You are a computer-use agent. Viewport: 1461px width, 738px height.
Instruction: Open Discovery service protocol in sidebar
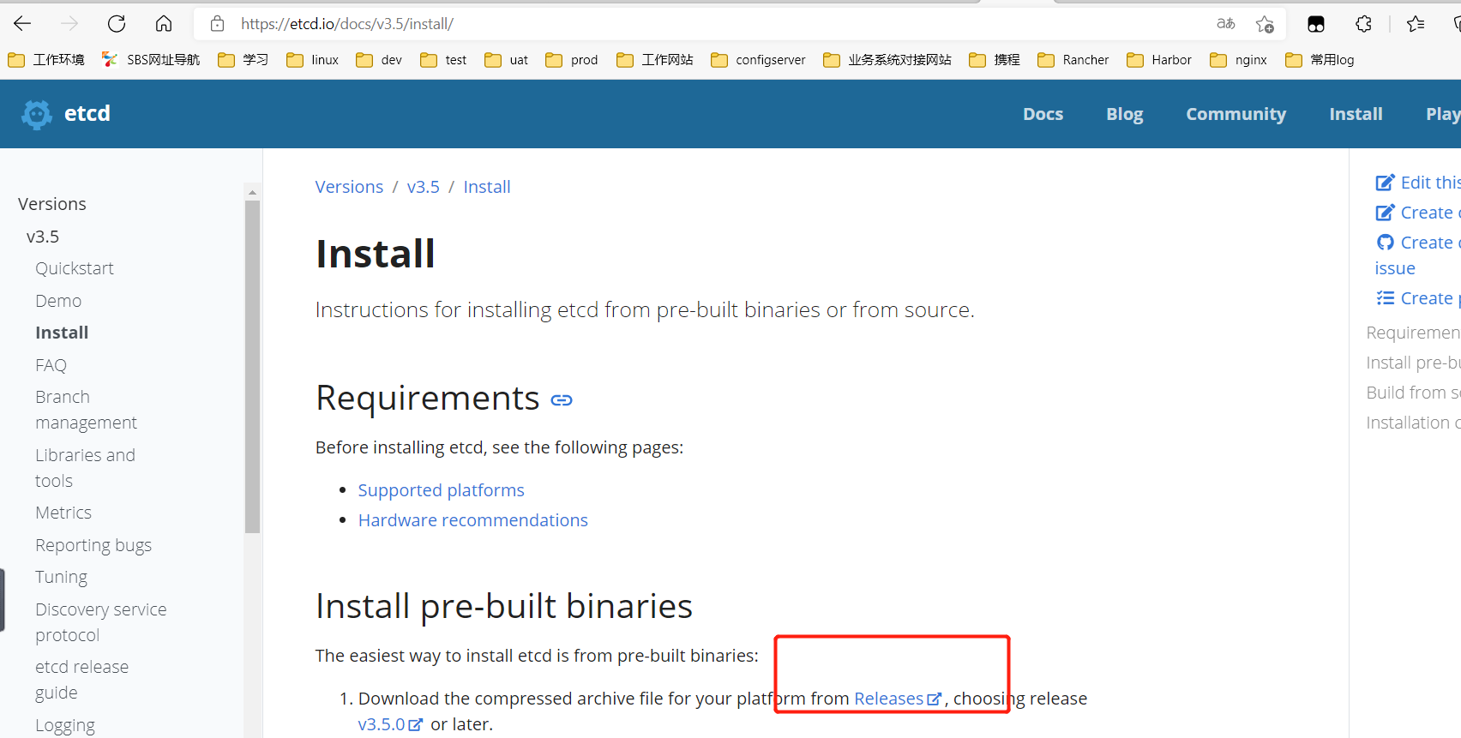[101, 622]
